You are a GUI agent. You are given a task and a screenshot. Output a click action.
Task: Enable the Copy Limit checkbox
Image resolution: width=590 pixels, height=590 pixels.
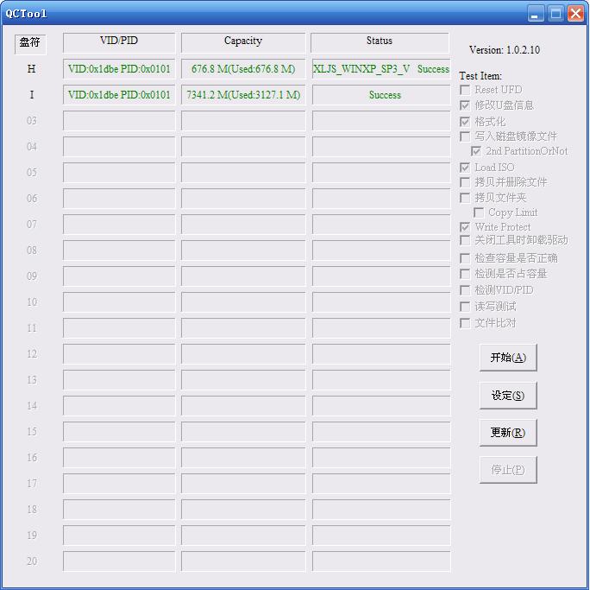tap(479, 213)
